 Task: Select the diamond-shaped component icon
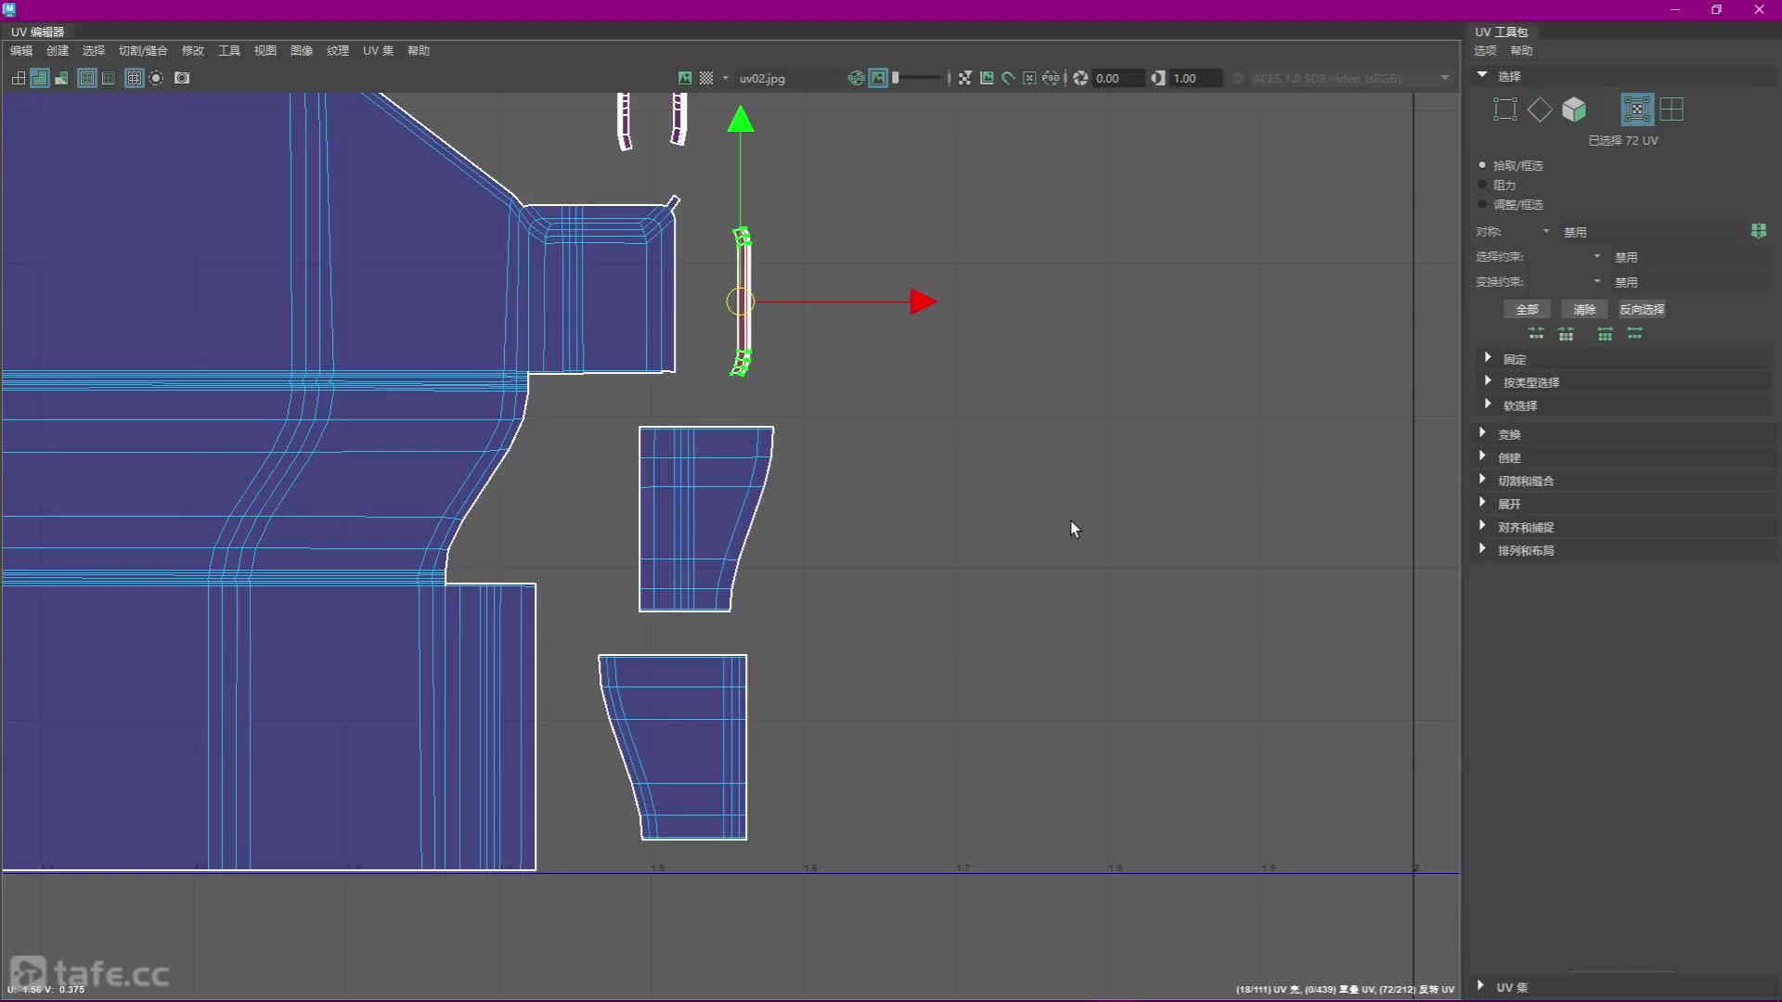point(1540,109)
